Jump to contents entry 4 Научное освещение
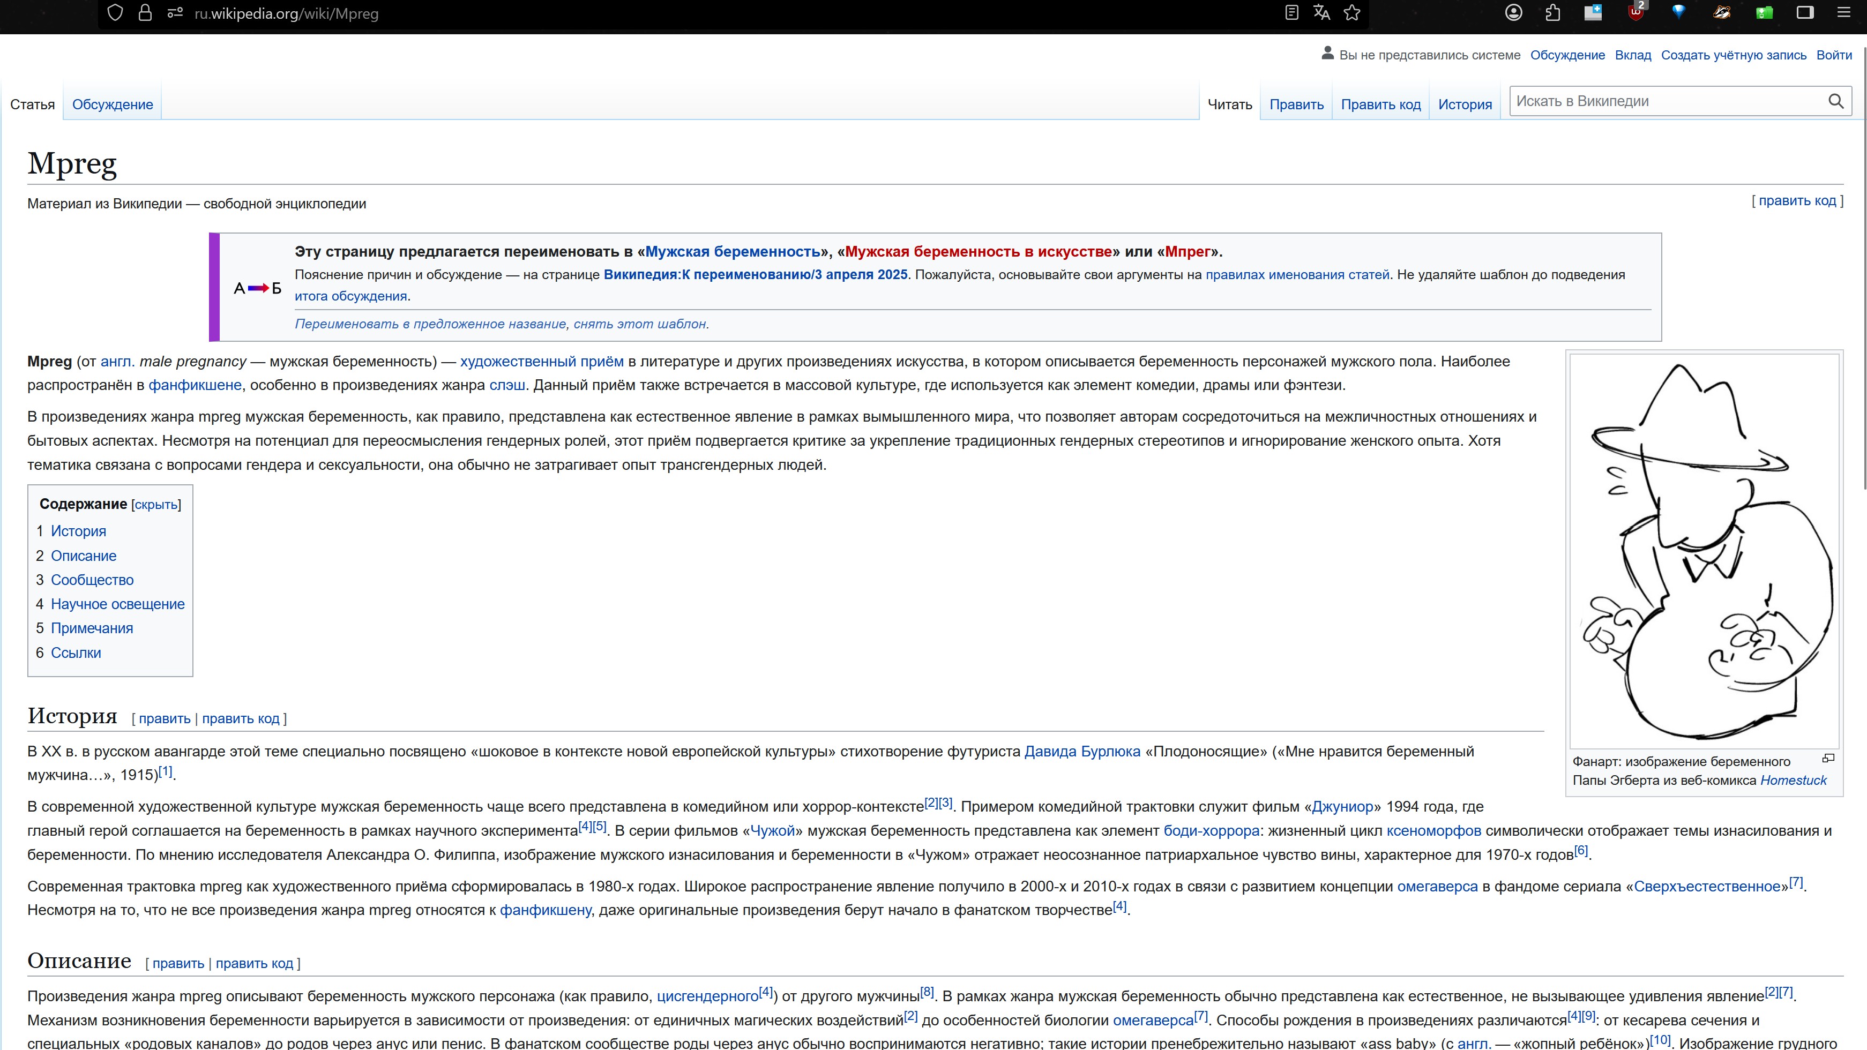The image size is (1867, 1050). (x=117, y=604)
